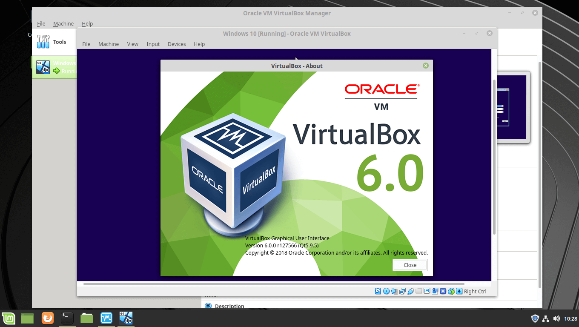Click the display status icon

tap(427, 291)
